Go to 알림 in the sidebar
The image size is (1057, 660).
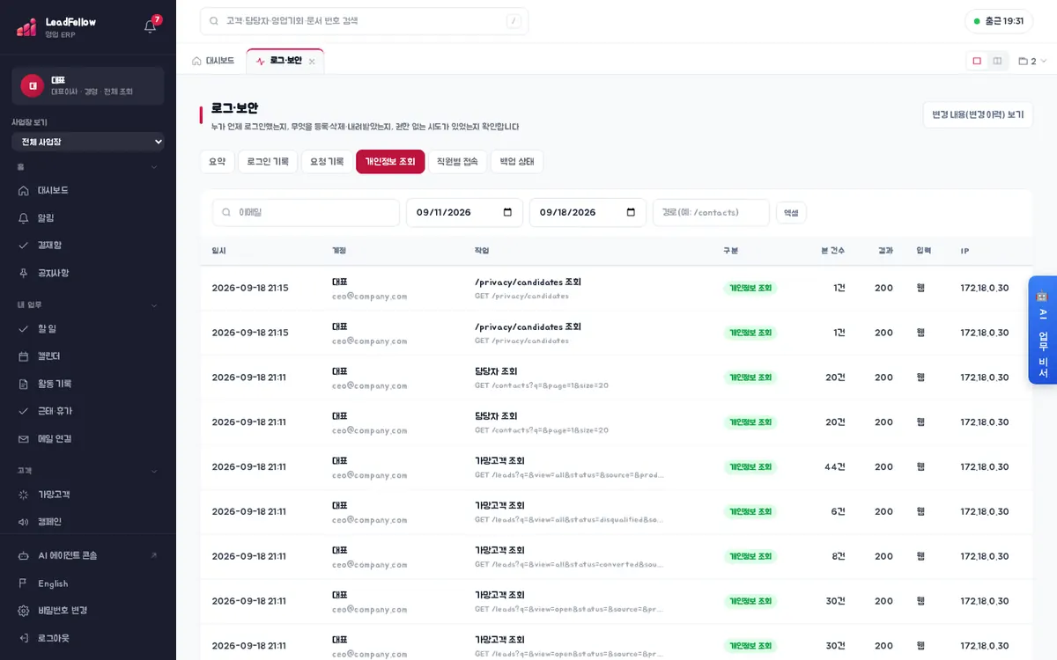click(88, 217)
